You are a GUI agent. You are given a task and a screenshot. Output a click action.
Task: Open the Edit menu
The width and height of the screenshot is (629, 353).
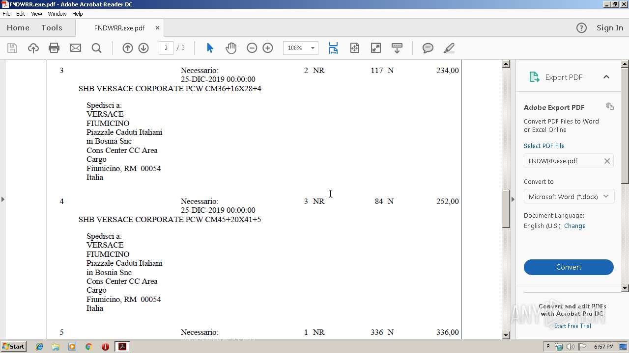[x=21, y=14]
